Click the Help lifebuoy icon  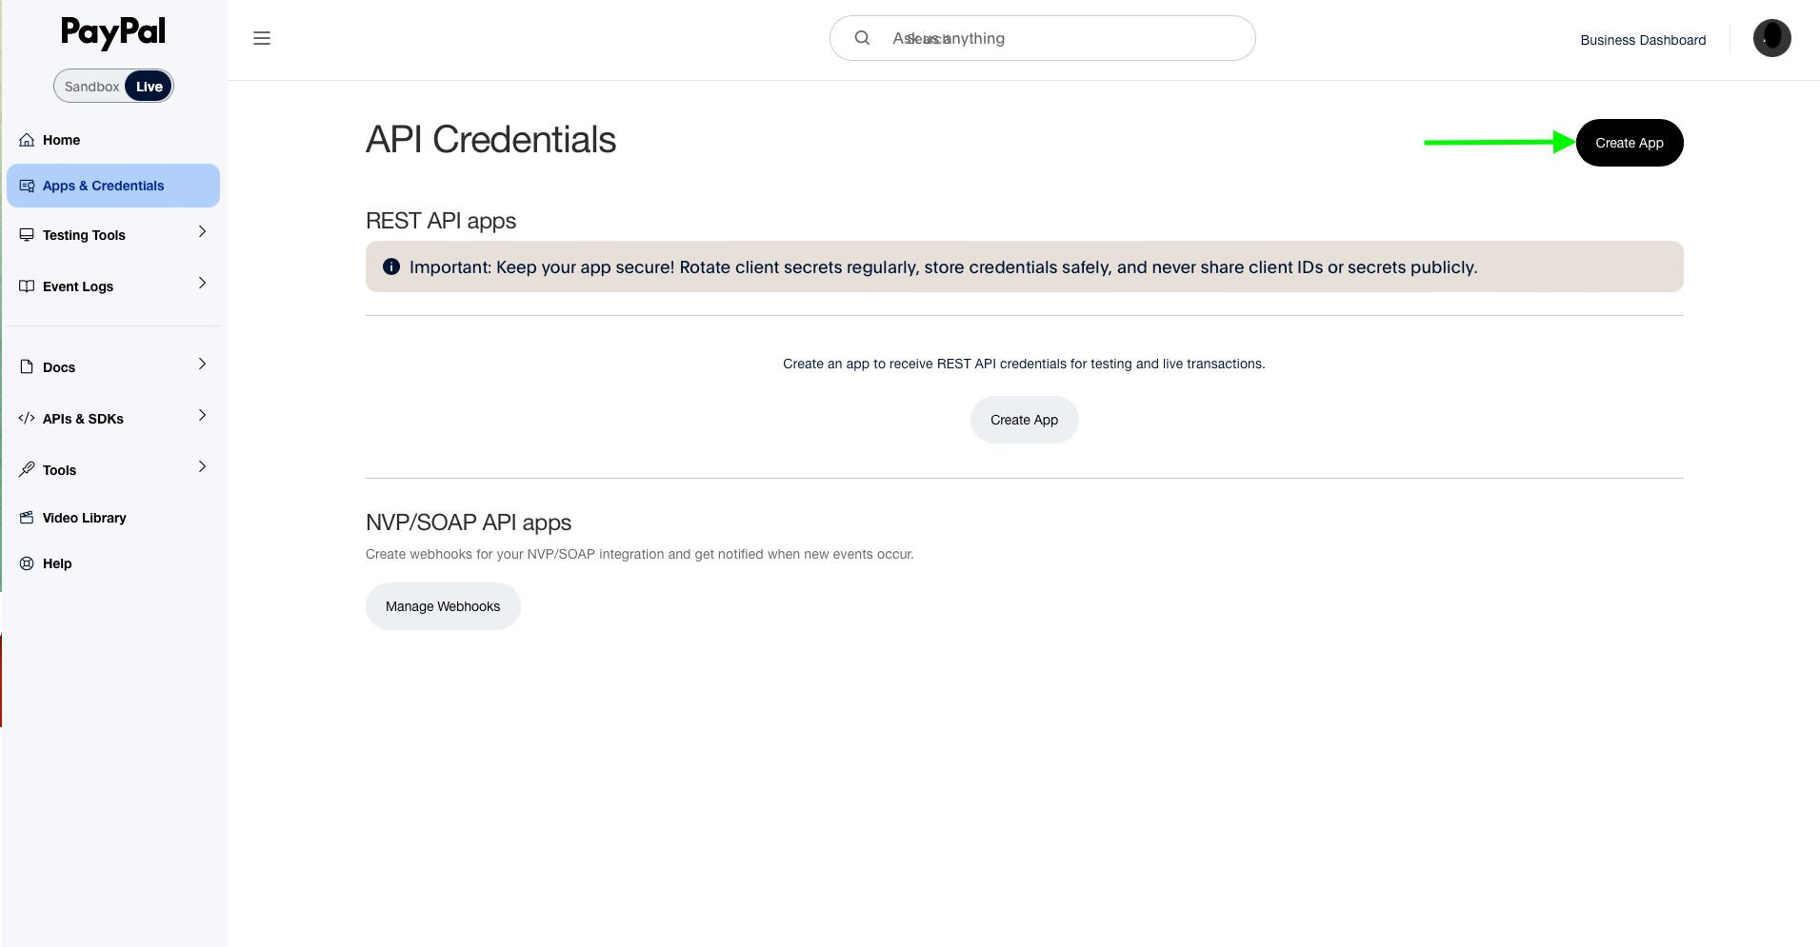tap(27, 563)
